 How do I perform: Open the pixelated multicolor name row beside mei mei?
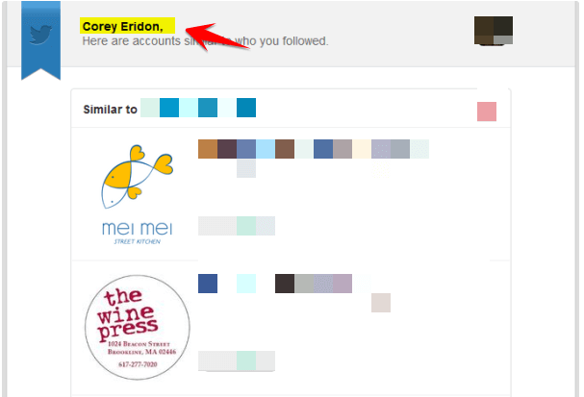point(314,149)
